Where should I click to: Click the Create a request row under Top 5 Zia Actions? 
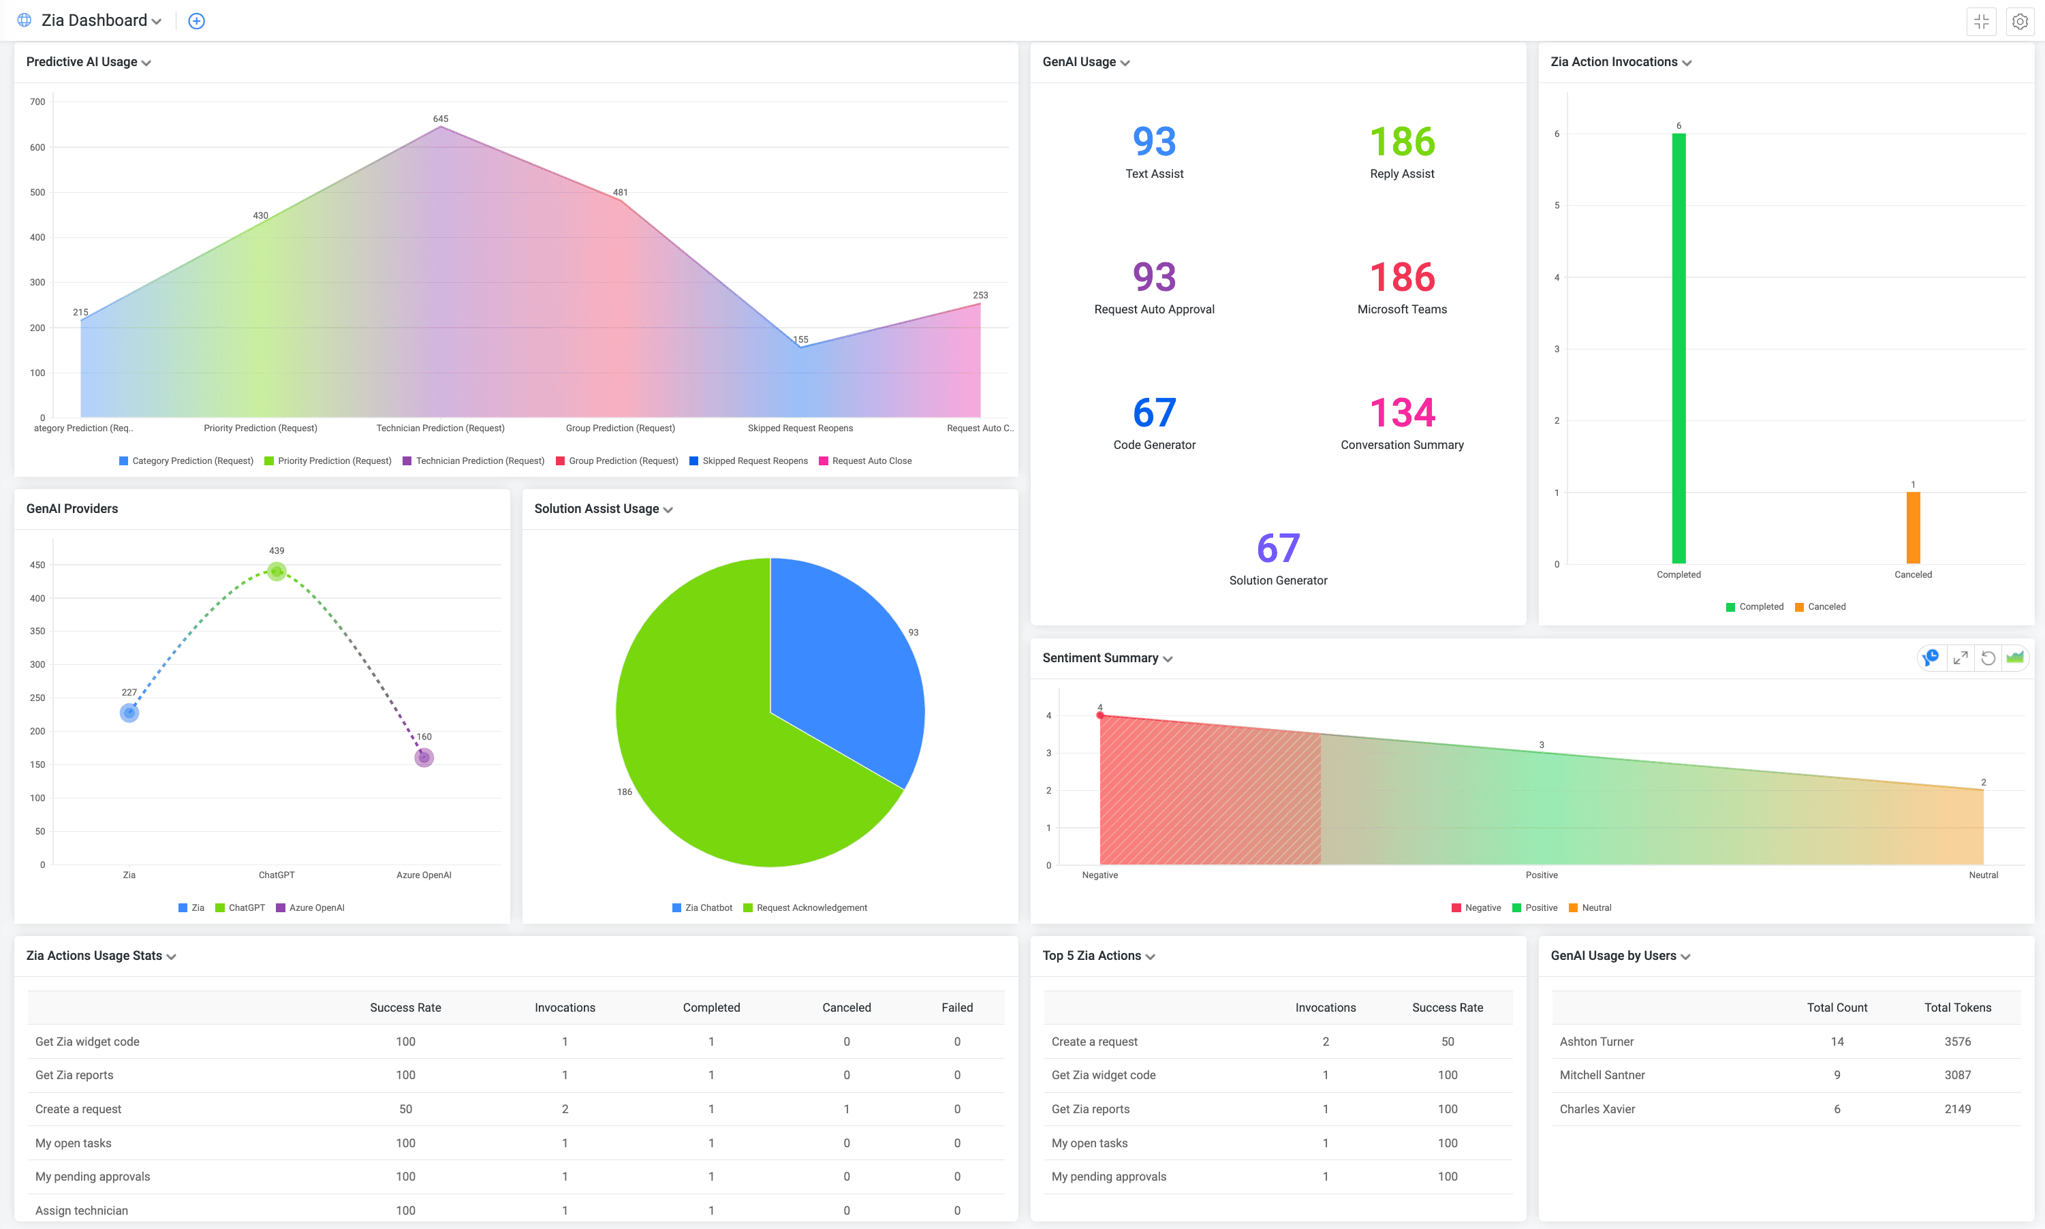tap(1095, 1041)
